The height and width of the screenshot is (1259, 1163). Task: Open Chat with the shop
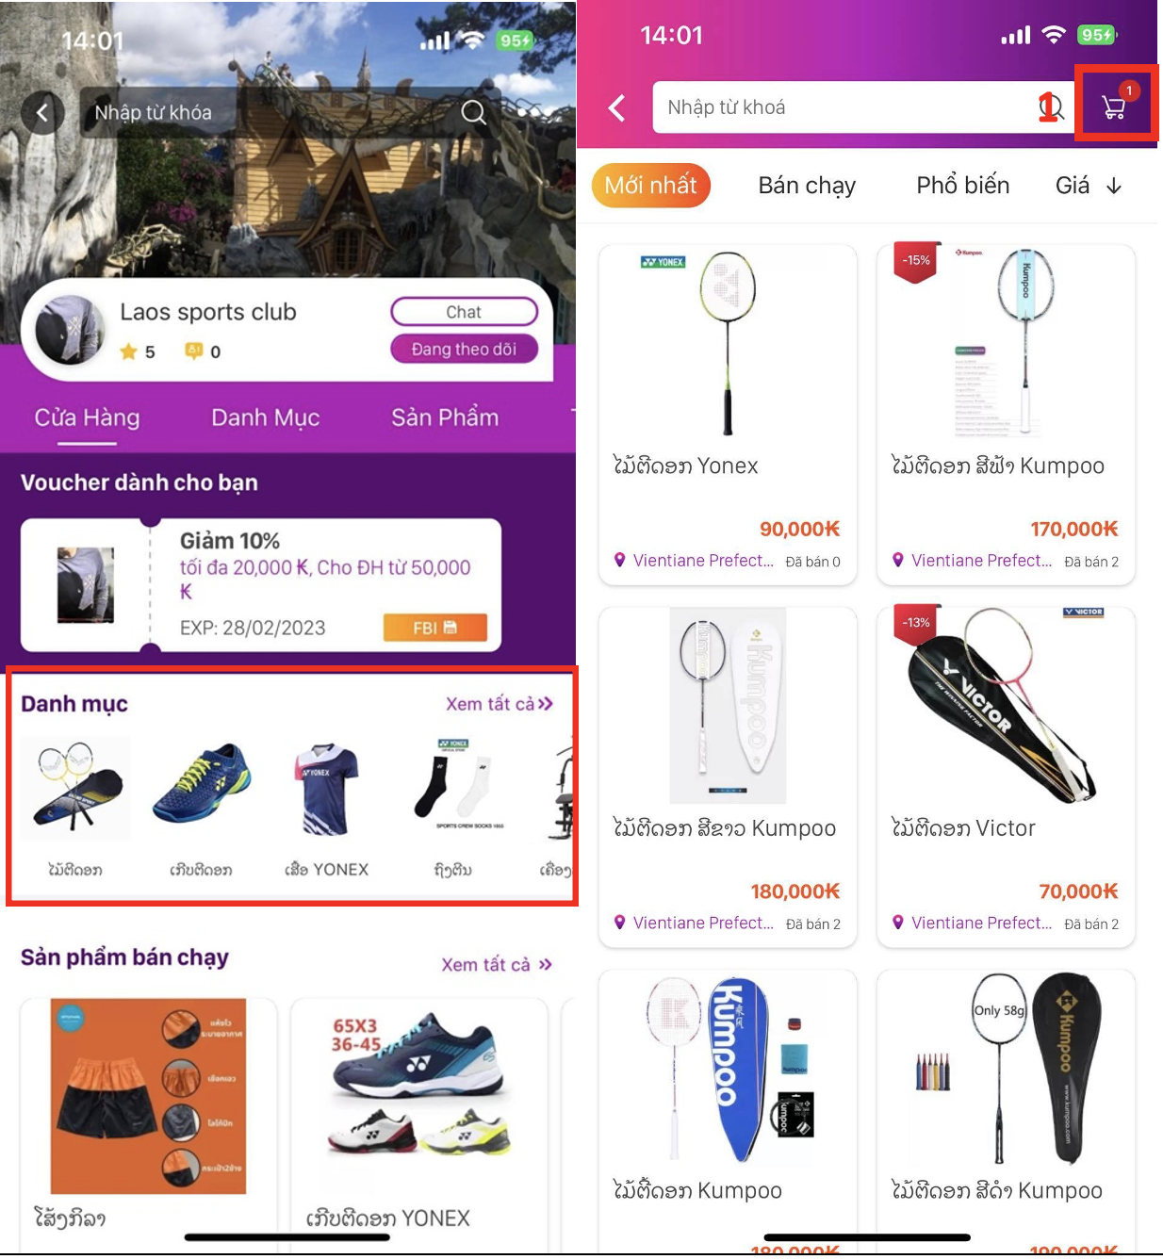[464, 312]
